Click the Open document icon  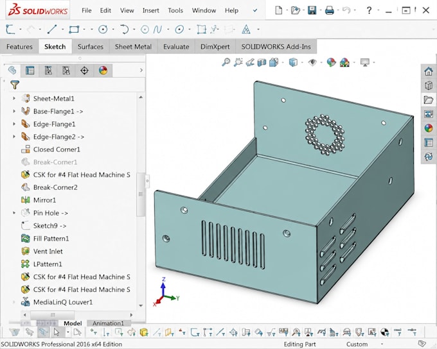295,10
